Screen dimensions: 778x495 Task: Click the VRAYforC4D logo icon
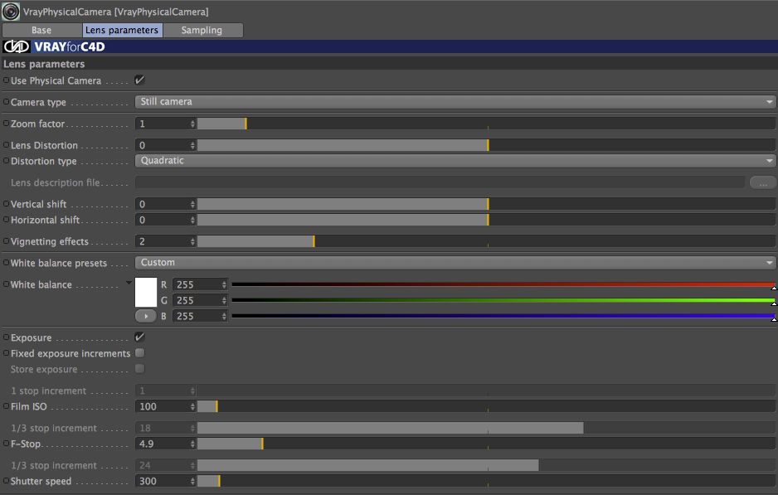click(17, 46)
